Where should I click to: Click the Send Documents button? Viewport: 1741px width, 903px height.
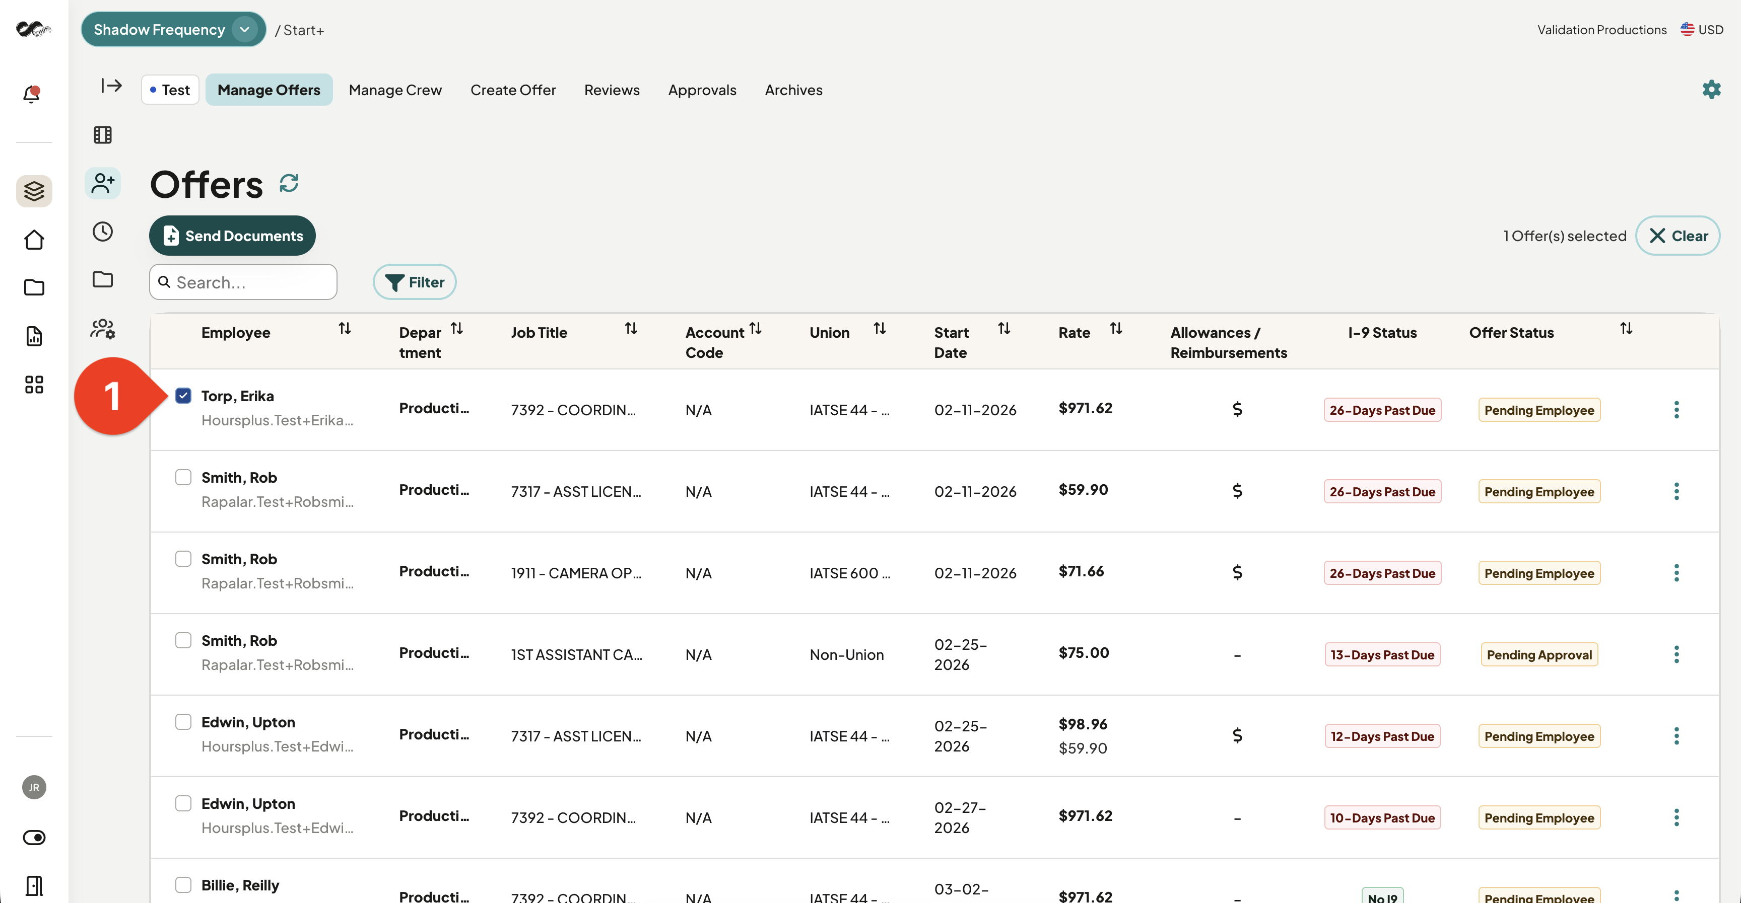coord(233,236)
